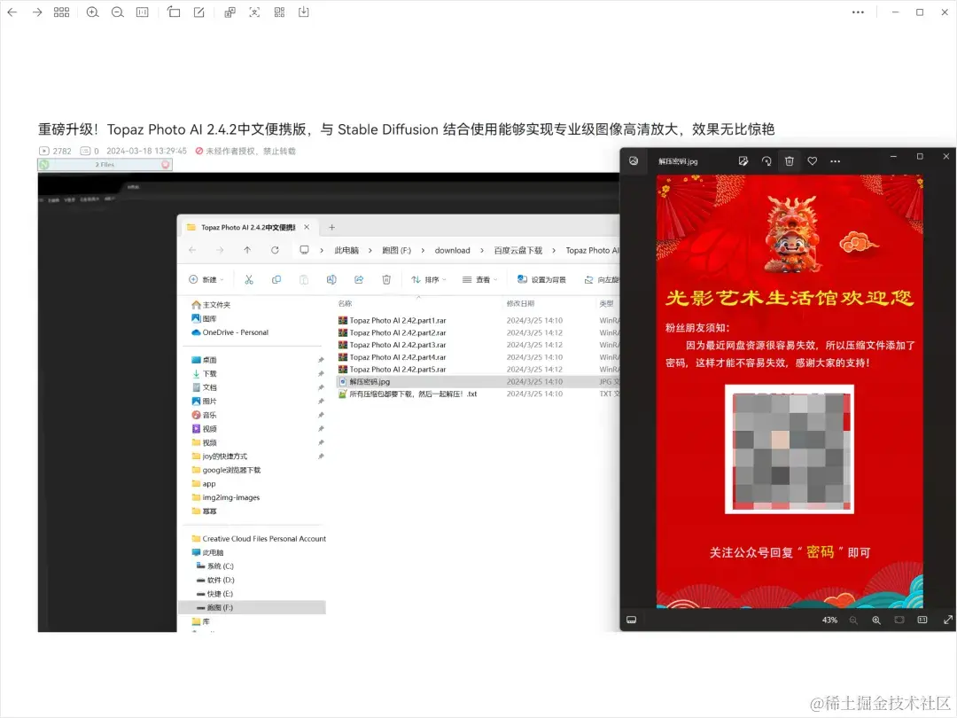This screenshot has height=718, width=957.
Task: Open the img2img-images folder in the sidebar
Action: pyautogui.click(x=226, y=497)
